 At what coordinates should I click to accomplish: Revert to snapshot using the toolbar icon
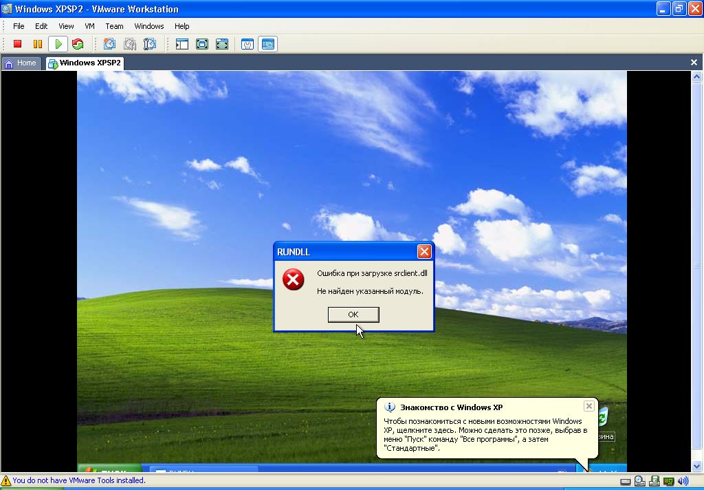[129, 44]
